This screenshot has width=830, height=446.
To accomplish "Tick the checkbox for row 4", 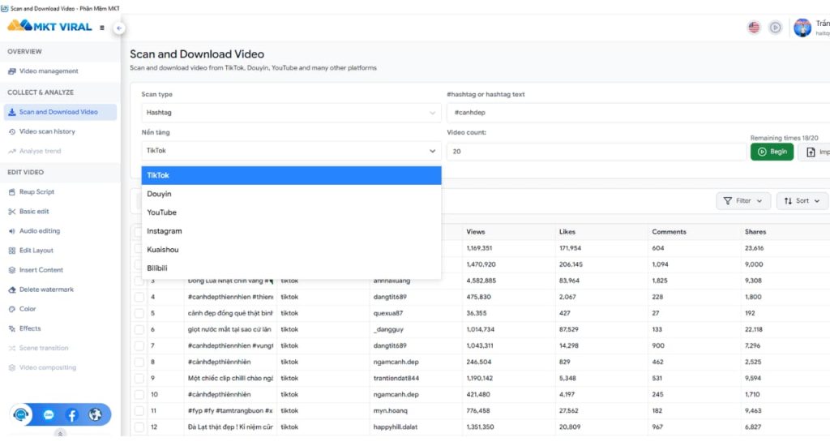I will (x=139, y=297).
